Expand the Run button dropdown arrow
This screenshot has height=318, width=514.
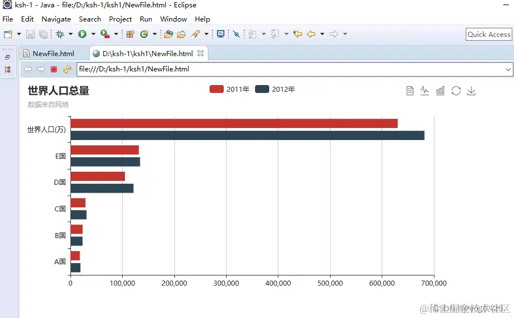[93, 34]
